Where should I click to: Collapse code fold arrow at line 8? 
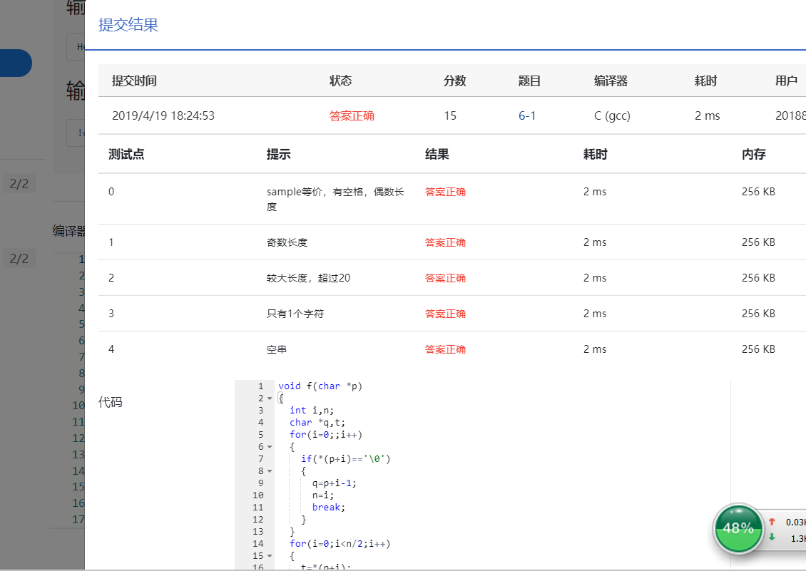[270, 470]
